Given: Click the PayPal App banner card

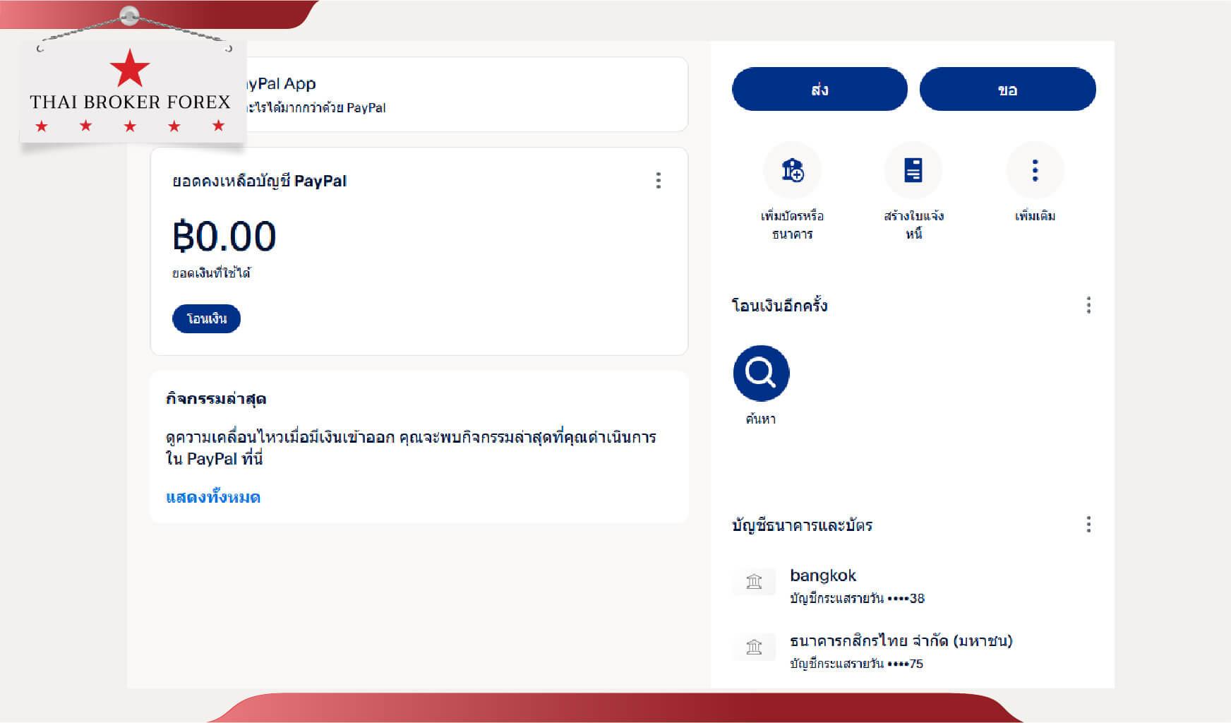Looking at the screenshot, I should click(419, 94).
